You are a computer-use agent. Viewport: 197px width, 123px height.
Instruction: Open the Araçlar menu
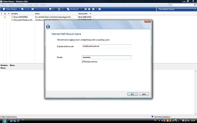tap(30, 5)
